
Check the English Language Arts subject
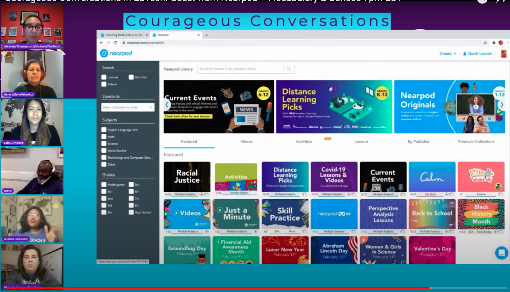pos(104,130)
